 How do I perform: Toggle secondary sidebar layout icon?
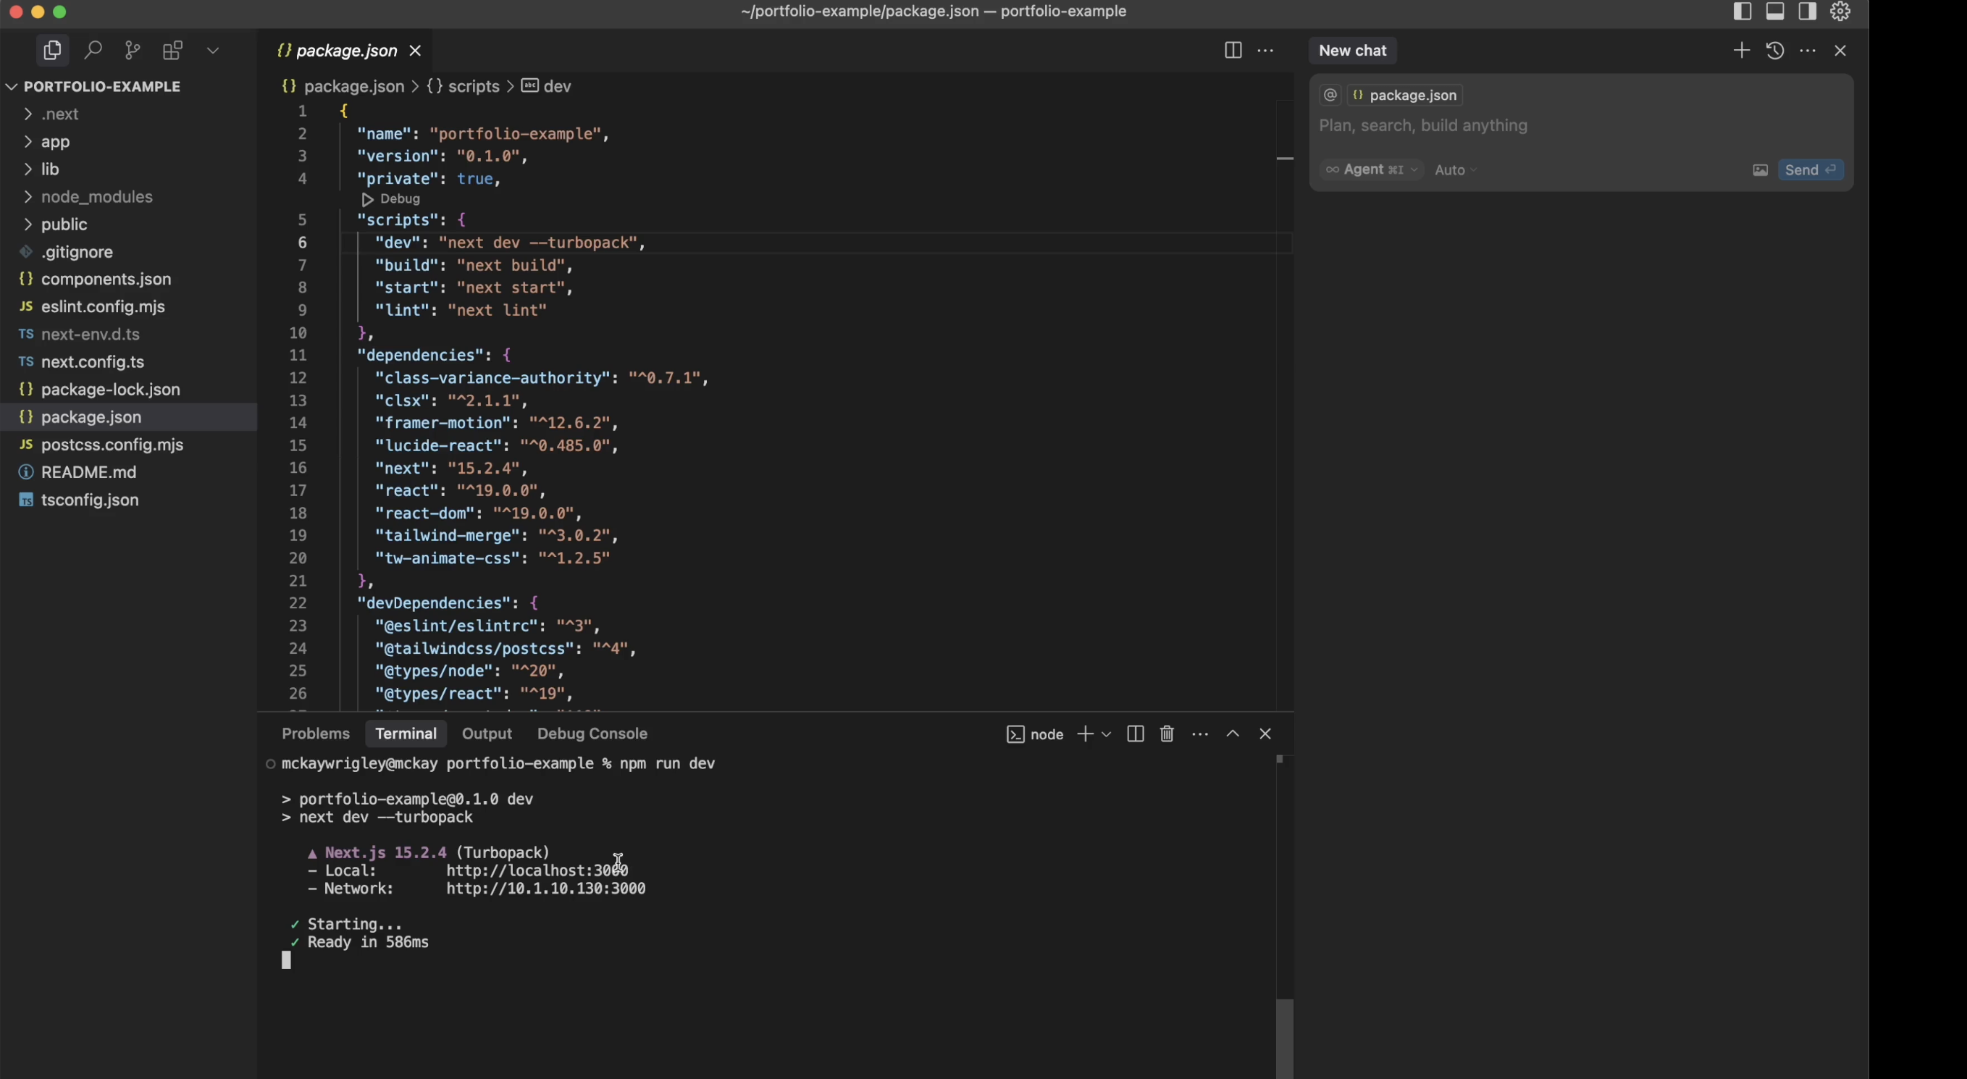coord(1808,12)
